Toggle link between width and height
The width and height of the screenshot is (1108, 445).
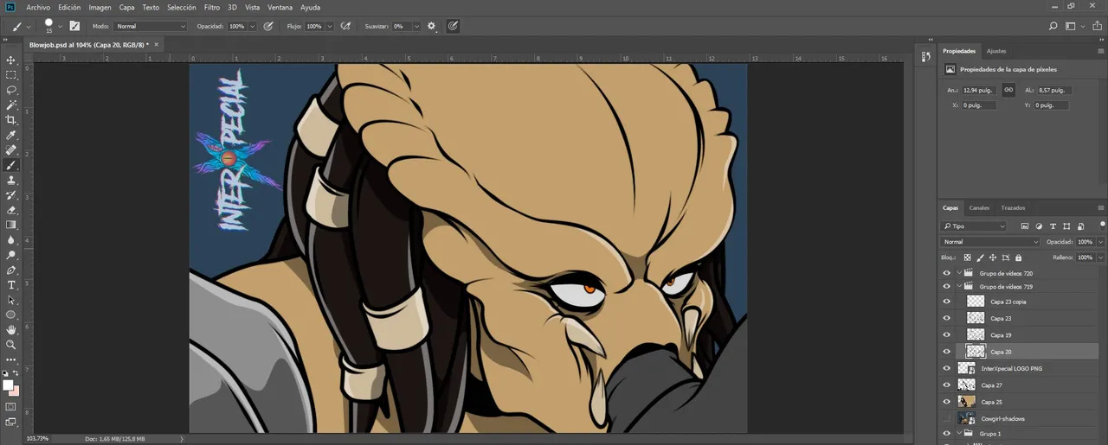pyautogui.click(x=1008, y=90)
